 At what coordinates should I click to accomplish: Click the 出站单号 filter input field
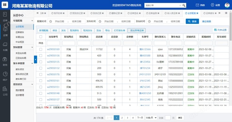click(53, 43)
